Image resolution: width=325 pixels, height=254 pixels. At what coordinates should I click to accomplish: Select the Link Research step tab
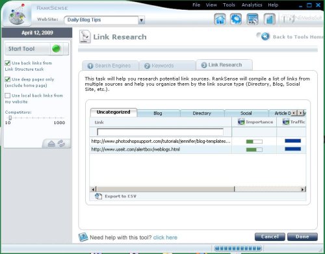coord(224,65)
